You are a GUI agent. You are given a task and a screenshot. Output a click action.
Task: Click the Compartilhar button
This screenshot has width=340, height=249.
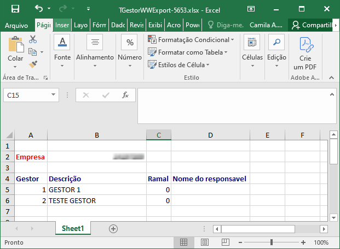pos(312,25)
